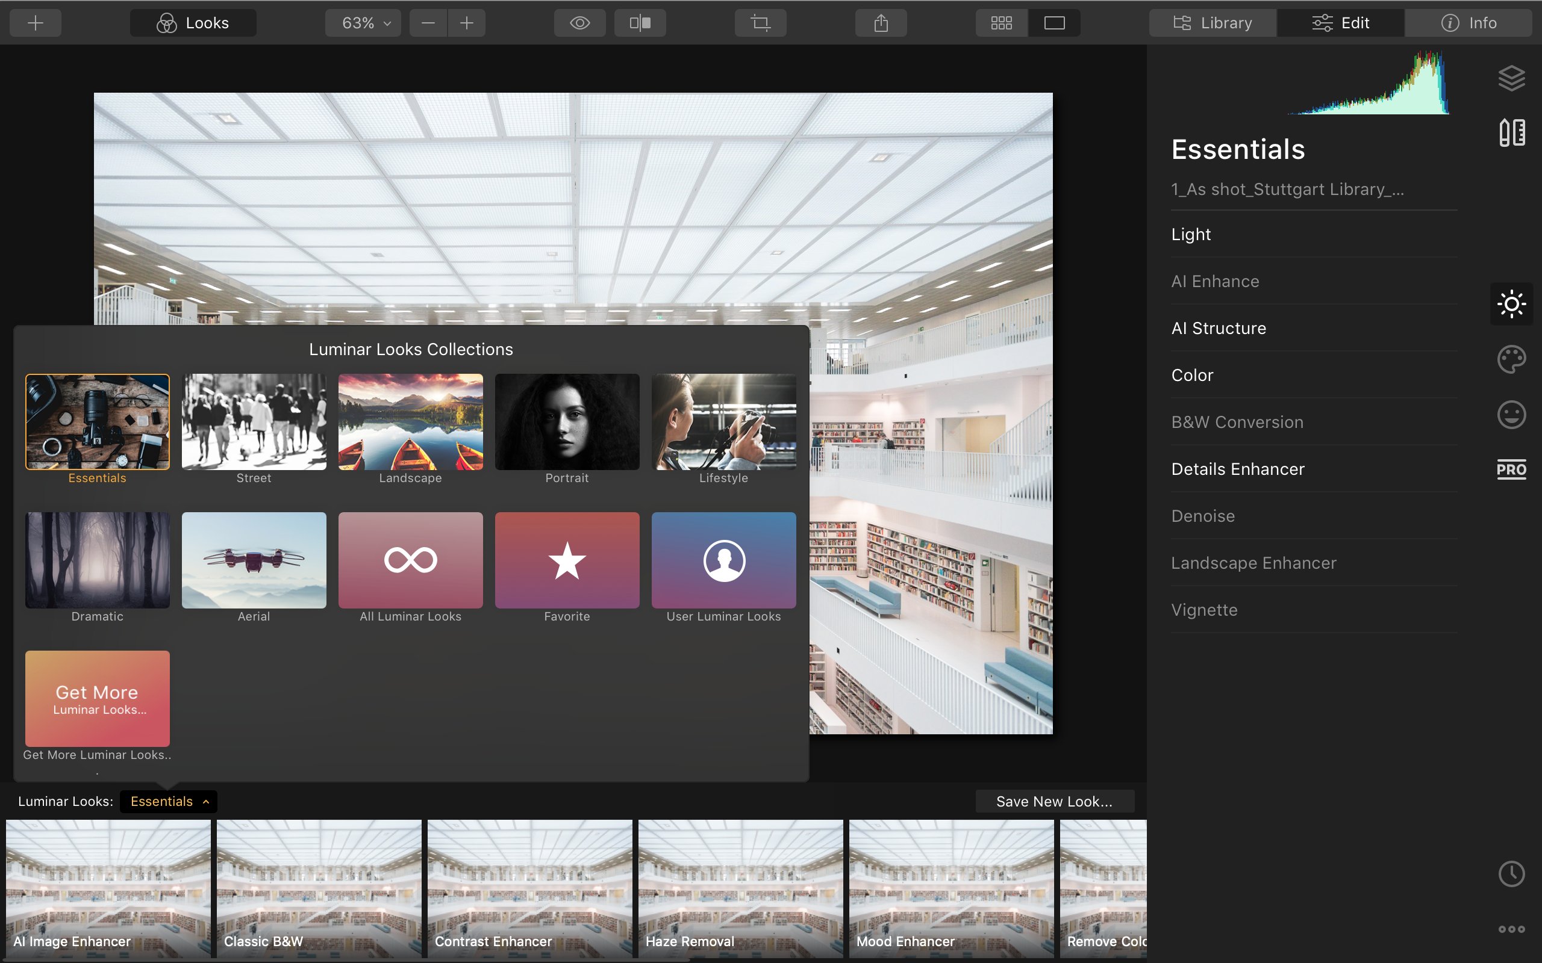
Task: Open the Layers panel icon
Action: 1511,78
